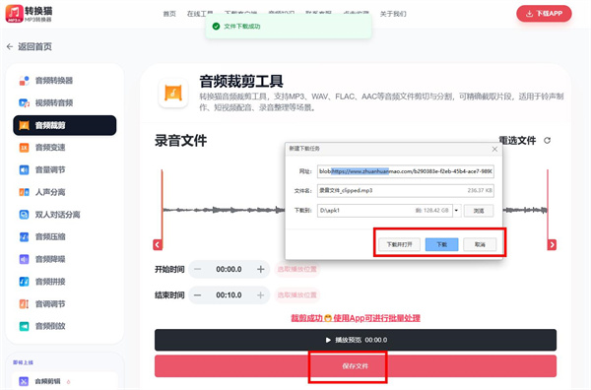Open the 双人对话分离 tool icon

24,215
